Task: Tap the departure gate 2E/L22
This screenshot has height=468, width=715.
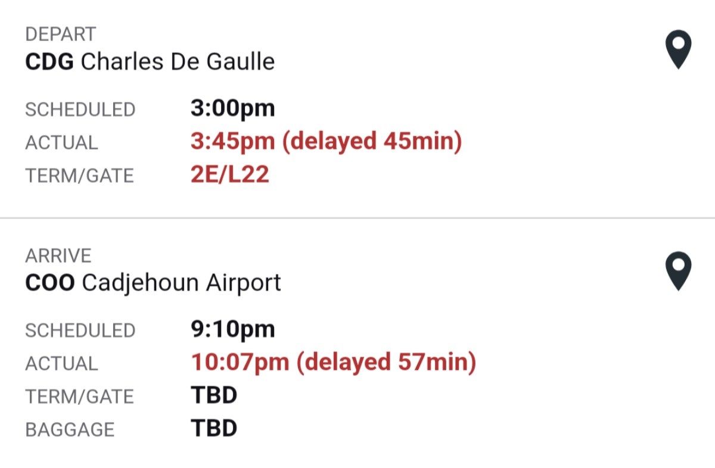Action: tap(229, 175)
